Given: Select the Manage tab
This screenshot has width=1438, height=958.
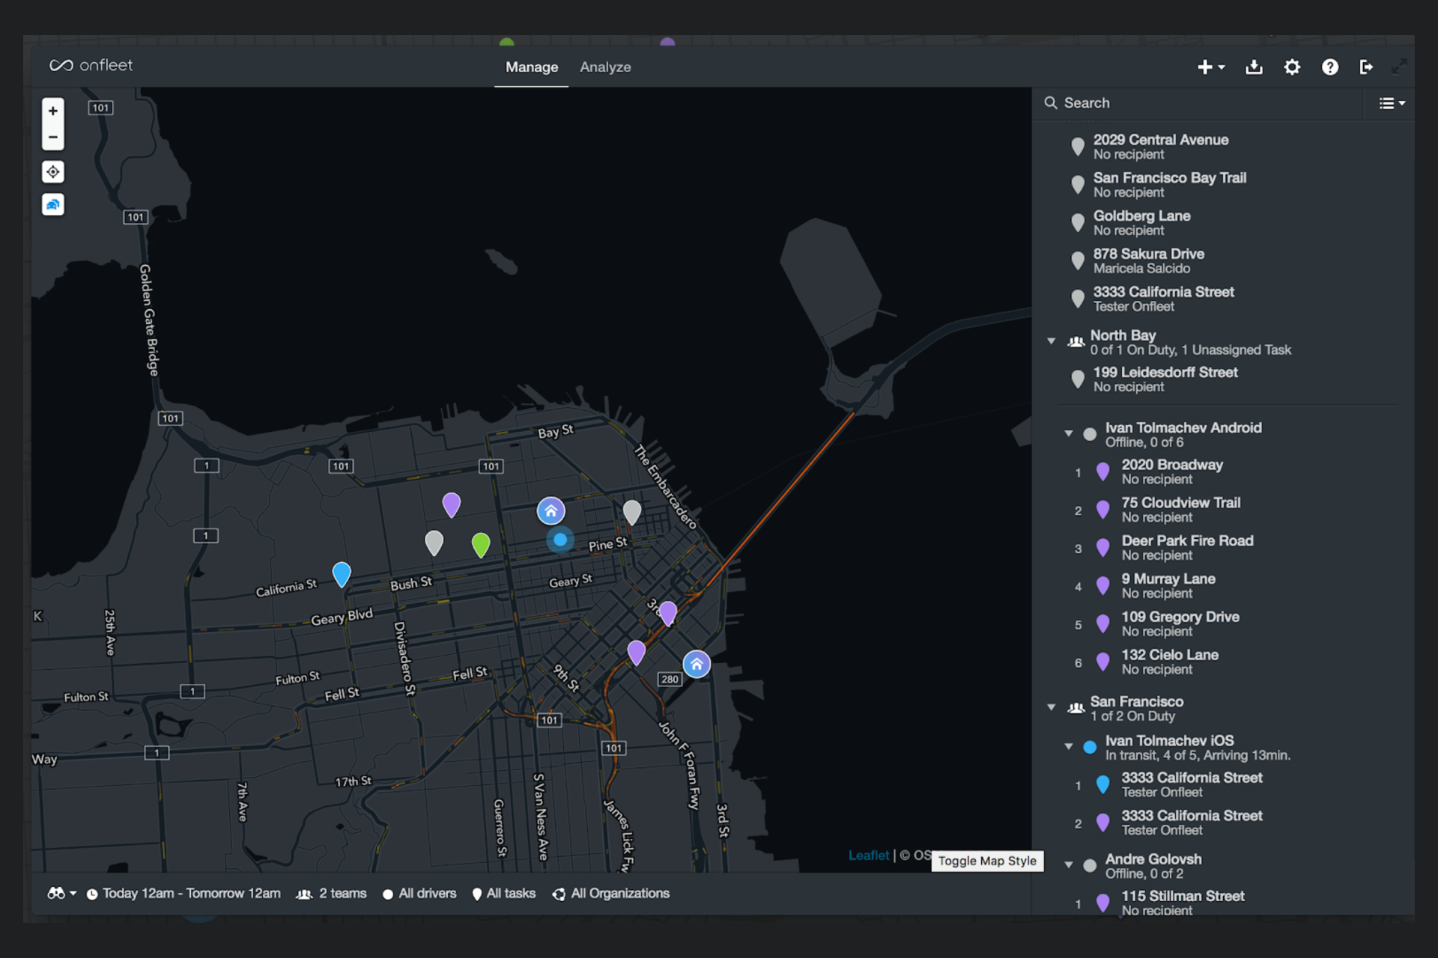Looking at the screenshot, I should [531, 67].
